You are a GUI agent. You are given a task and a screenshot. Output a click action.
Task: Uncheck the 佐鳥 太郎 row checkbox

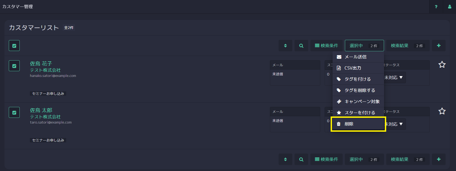click(x=14, y=112)
